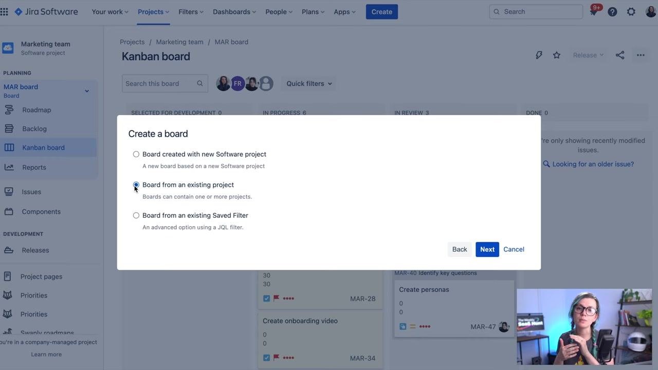Click the MAR board breadcrumb
This screenshot has width=658, height=370.
pos(231,42)
